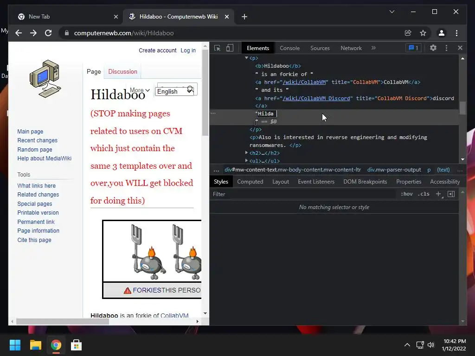Screen dimensions: 475x356
Task: Open the Computed pane tab
Action: coord(250,181)
